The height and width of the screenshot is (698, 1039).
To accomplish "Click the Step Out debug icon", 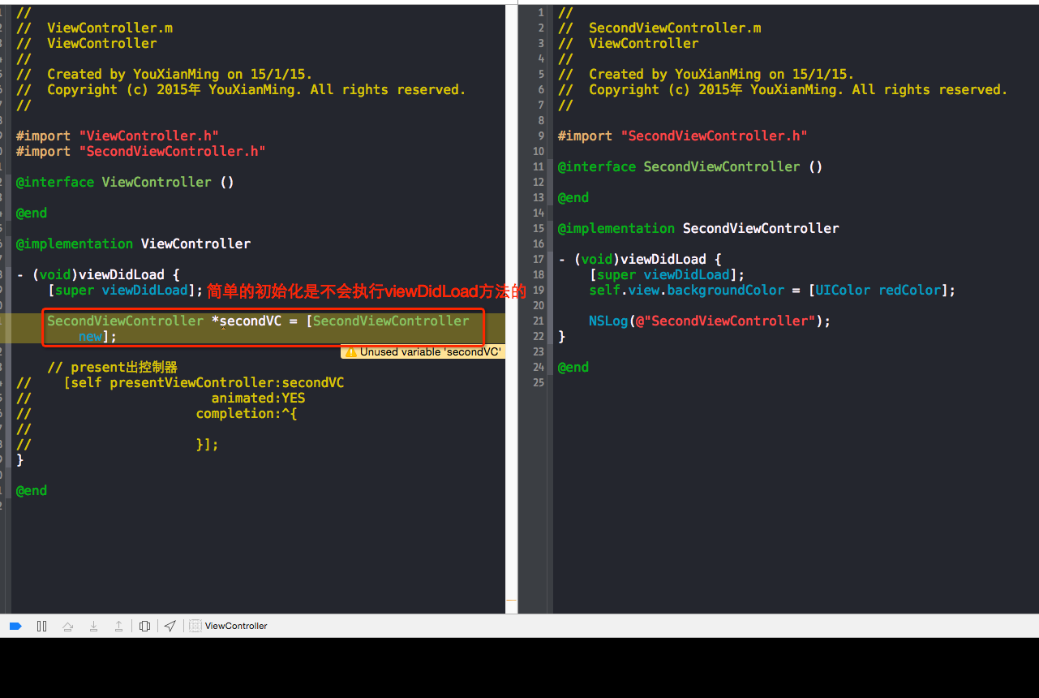I will pos(118,626).
